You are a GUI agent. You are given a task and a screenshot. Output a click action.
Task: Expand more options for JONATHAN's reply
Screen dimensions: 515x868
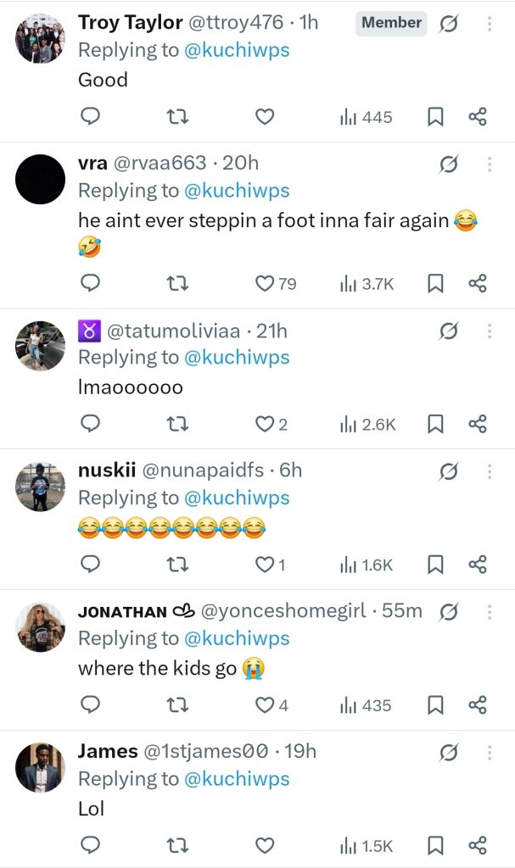pos(489,612)
